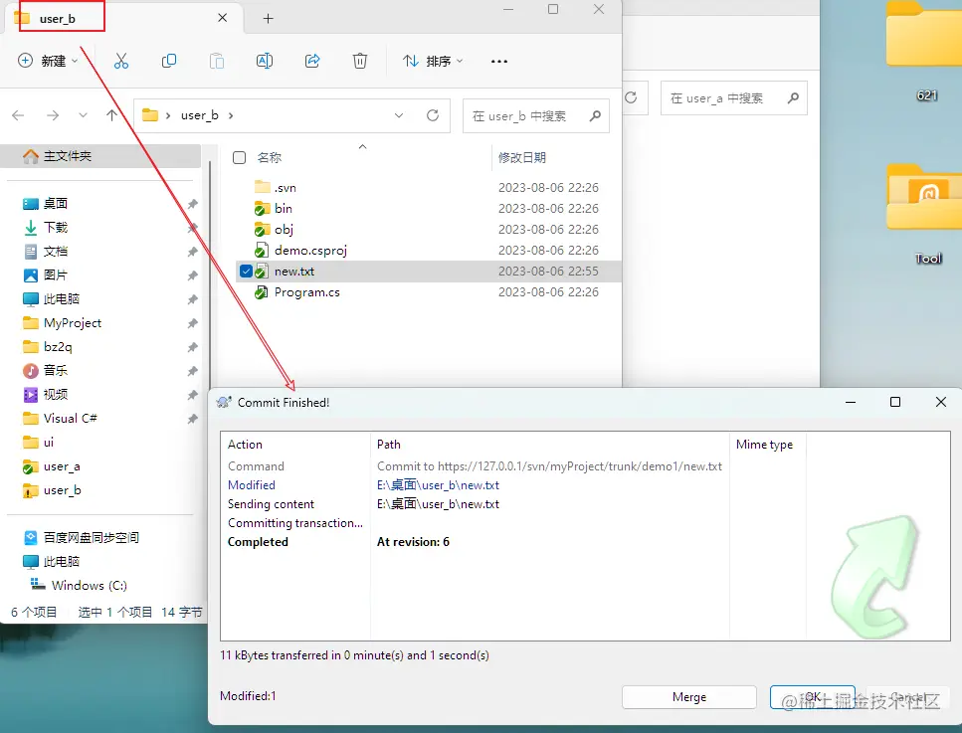The height and width of the screenshot is (733, 962).
Task: Open the three-dots more options menu
Action: 498,61
